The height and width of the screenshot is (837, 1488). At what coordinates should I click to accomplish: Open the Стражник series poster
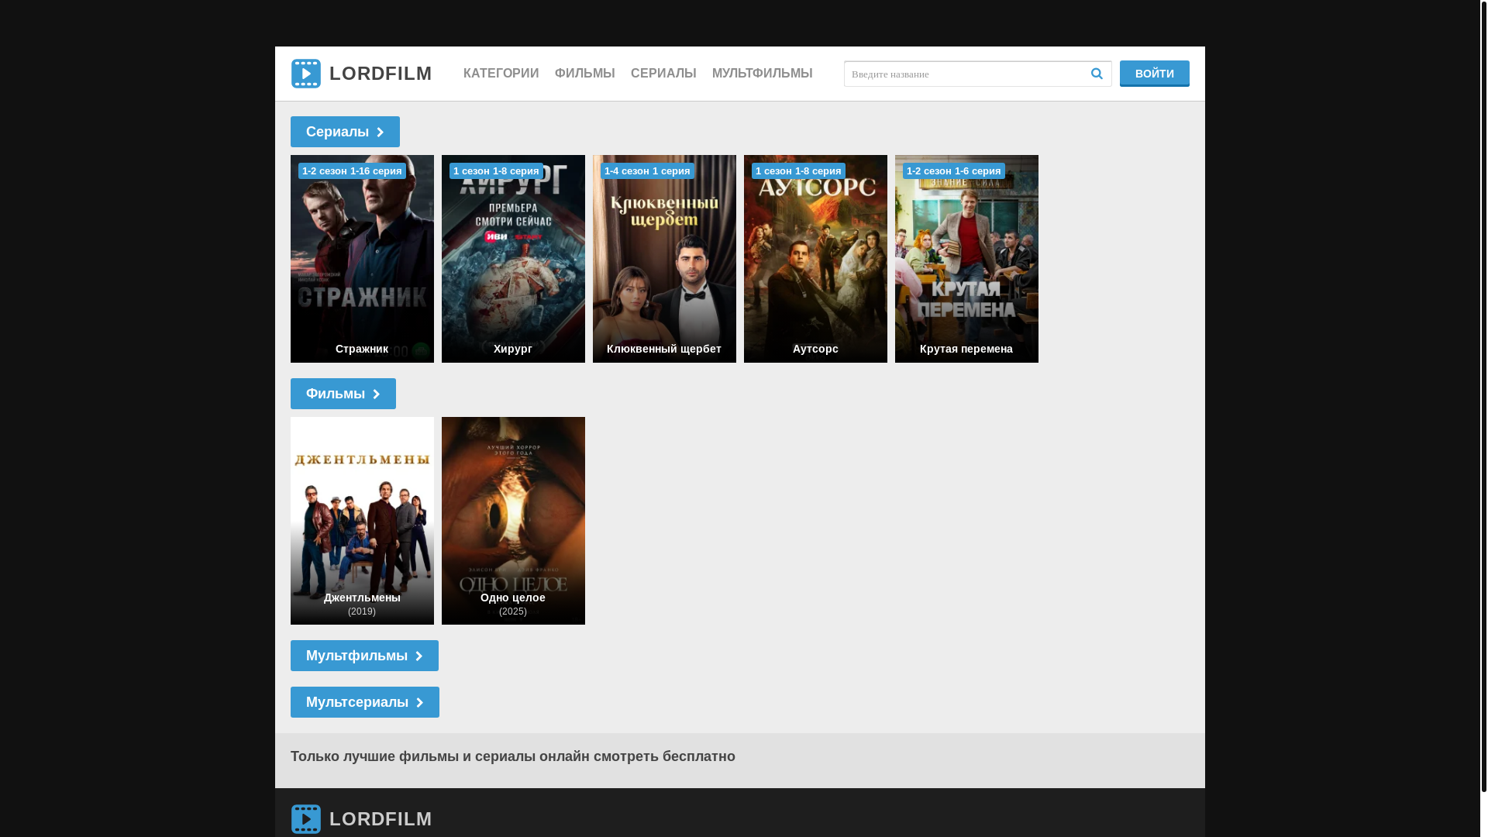362,259
